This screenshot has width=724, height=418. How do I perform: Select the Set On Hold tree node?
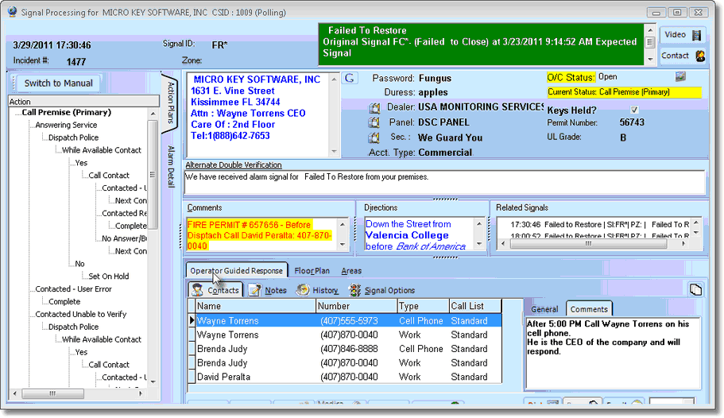tap(109, 277)
